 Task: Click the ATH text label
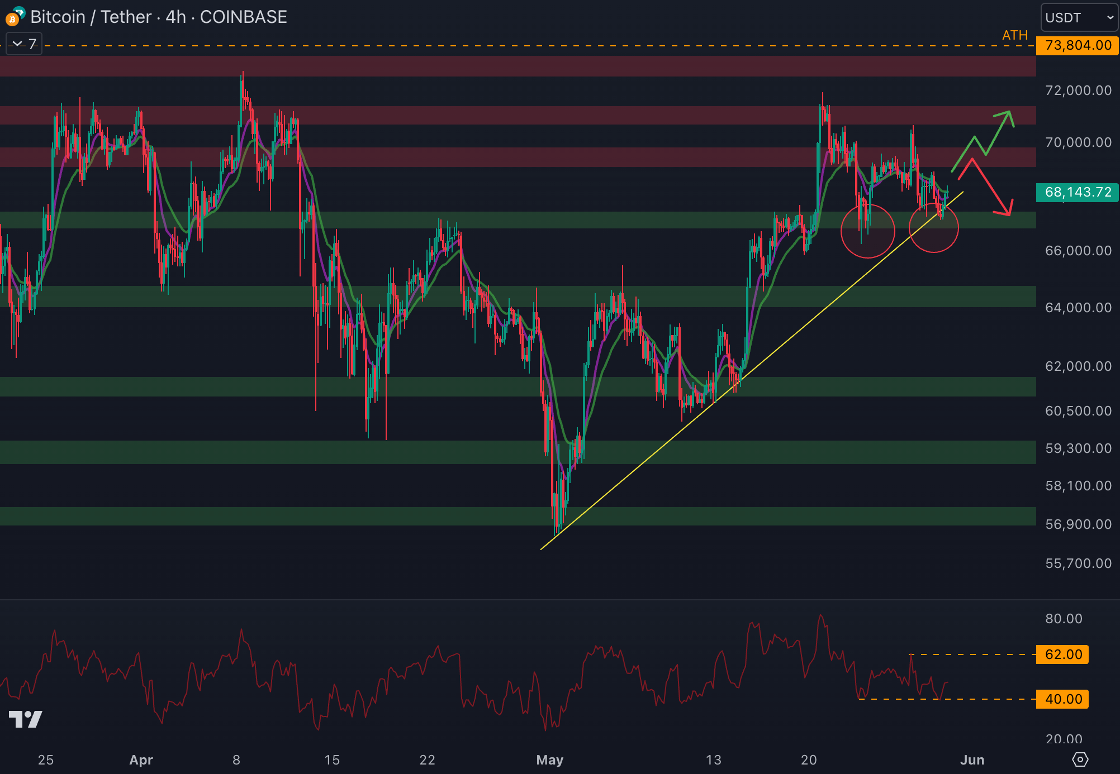click(1014, 35)
